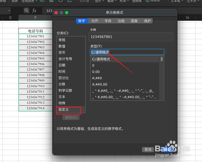Switch to the 字体 tab
This screenshot has height=162, width=202.
[108, 21]
